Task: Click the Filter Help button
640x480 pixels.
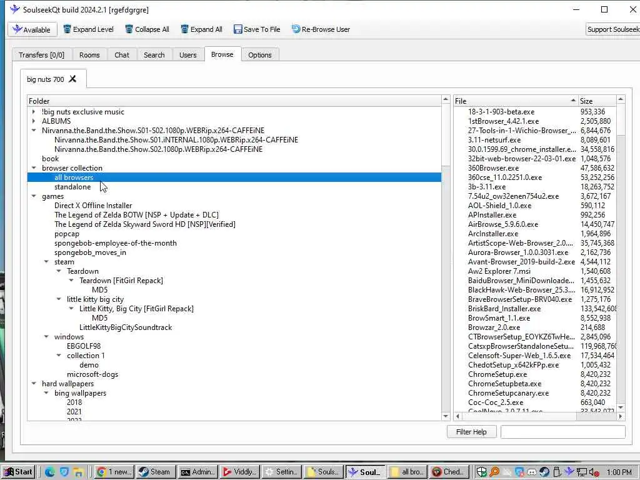Action: (471, 432)
